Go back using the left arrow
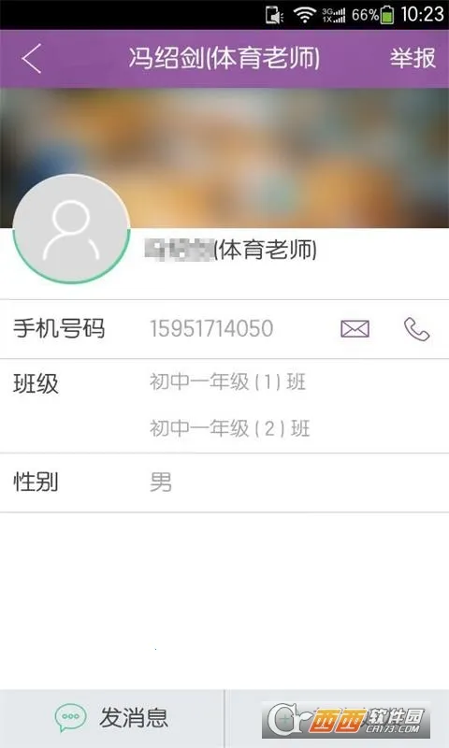The height and width of the screenshot is (748, 449). pos(32,58)
